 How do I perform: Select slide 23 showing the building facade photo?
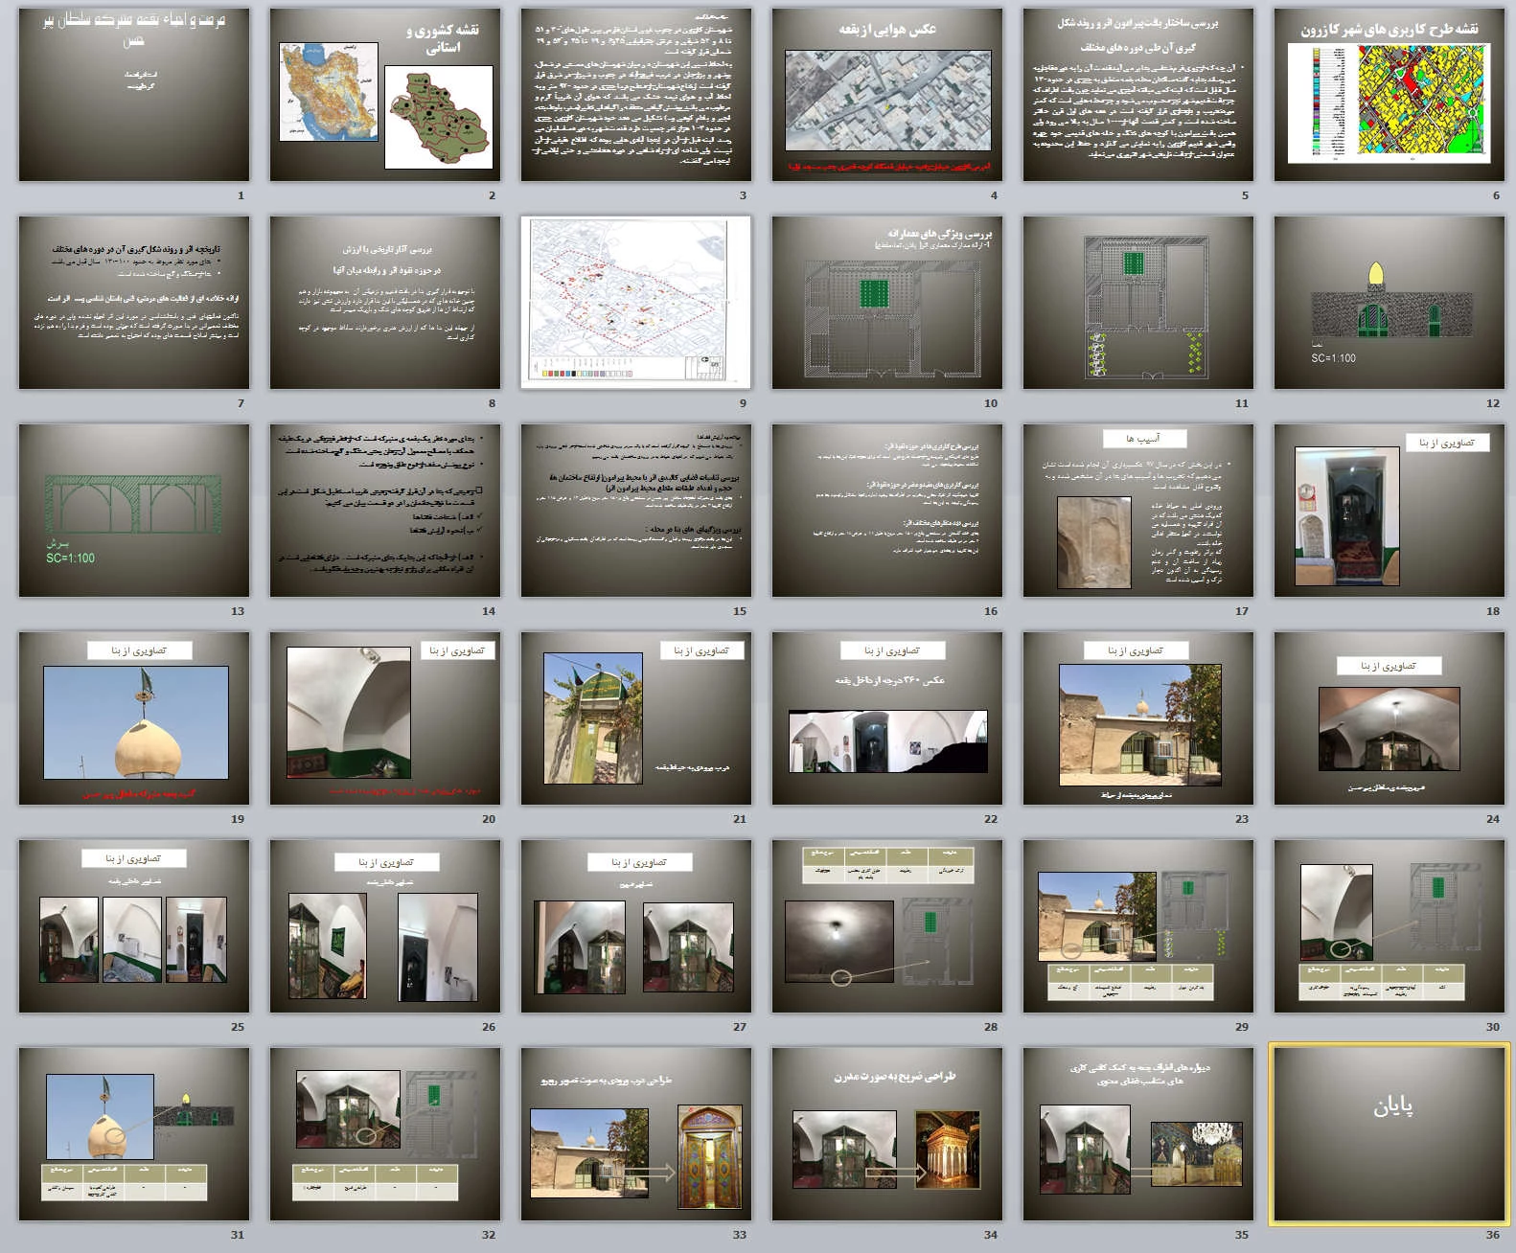pos(1138,718)
